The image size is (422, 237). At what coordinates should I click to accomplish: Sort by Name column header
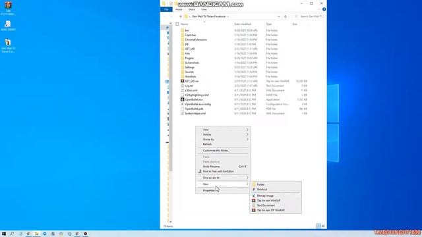[185, 24]
